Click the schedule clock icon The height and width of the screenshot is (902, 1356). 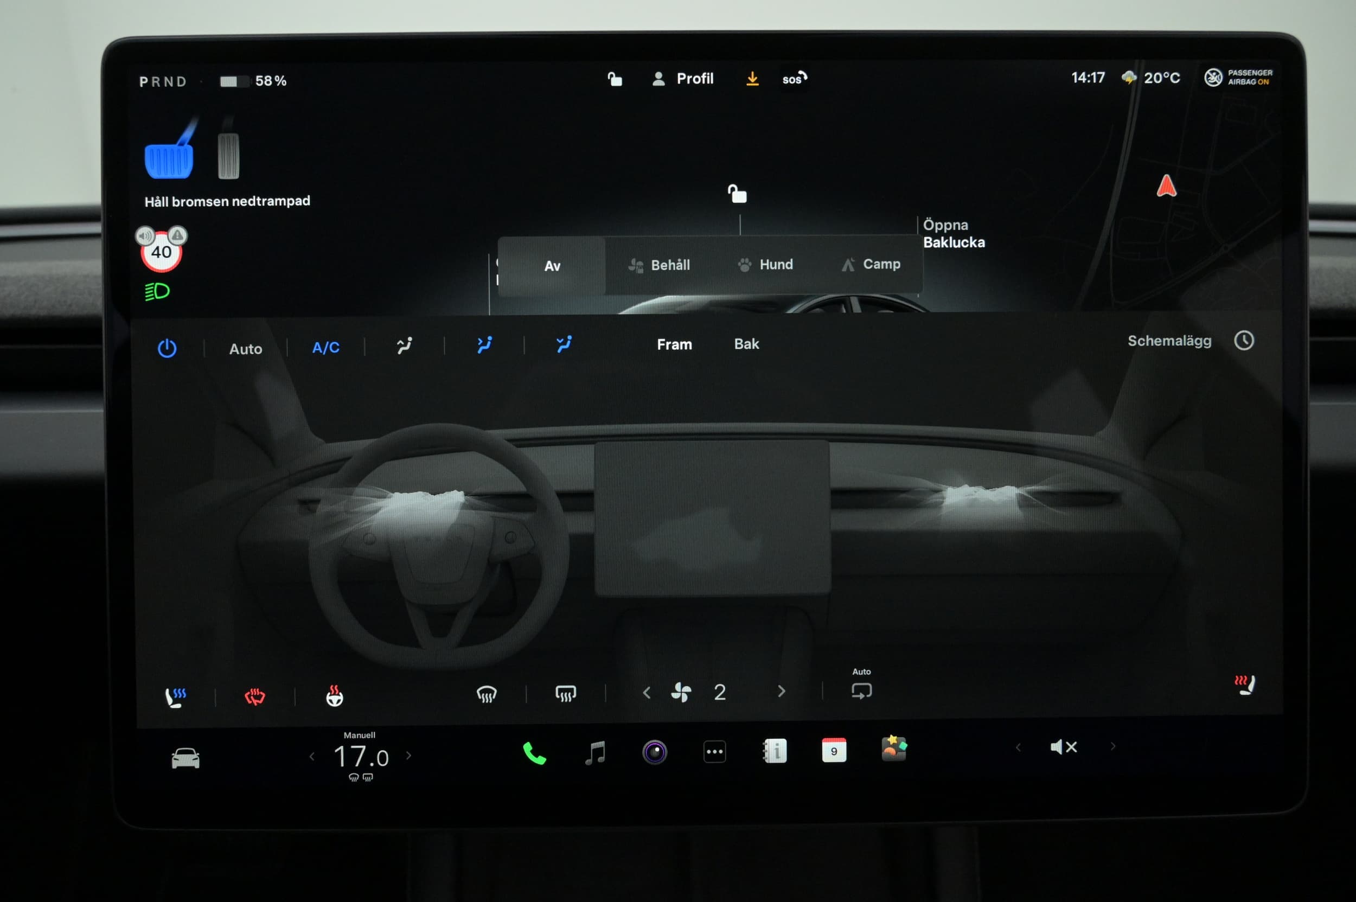pos(1244,340)
